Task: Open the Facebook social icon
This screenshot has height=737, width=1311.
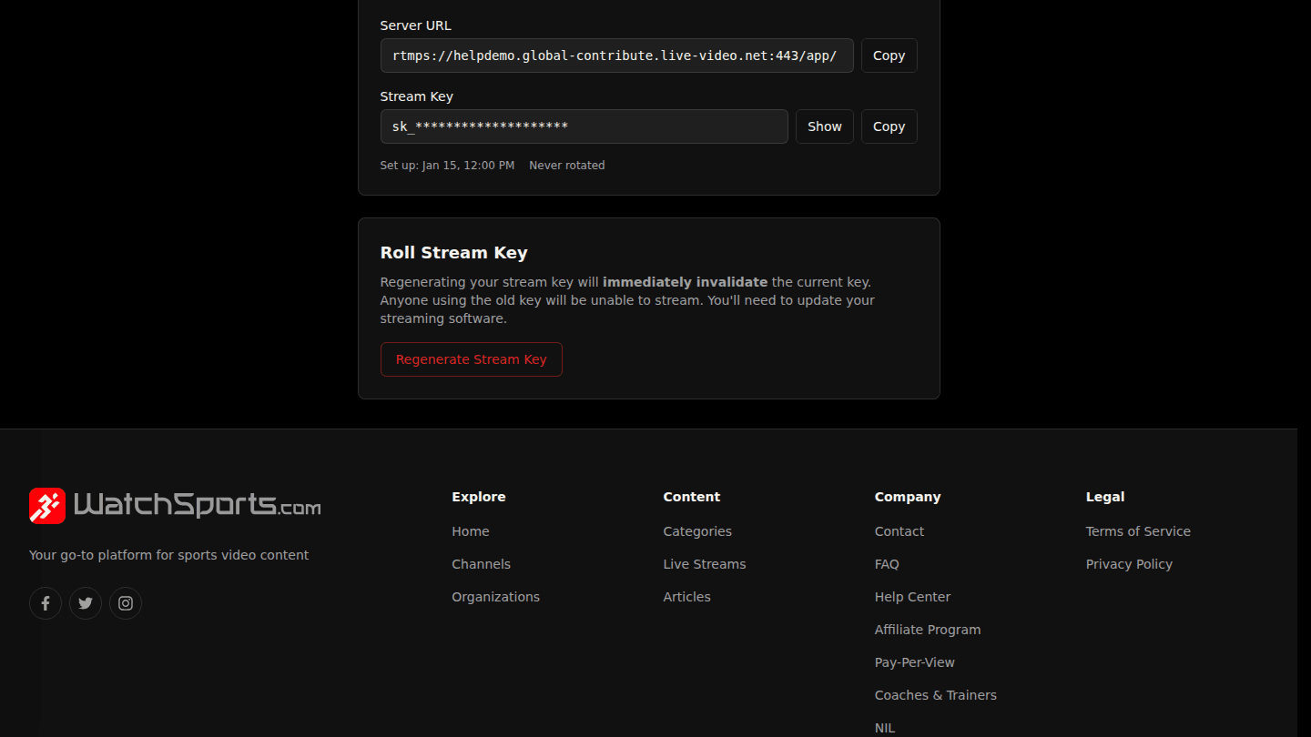Action: pyautogui.click(x=46, y=603)
